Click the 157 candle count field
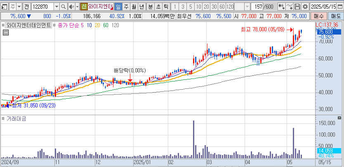The width and height of the screenshot is (344, 167). point(257,7)
